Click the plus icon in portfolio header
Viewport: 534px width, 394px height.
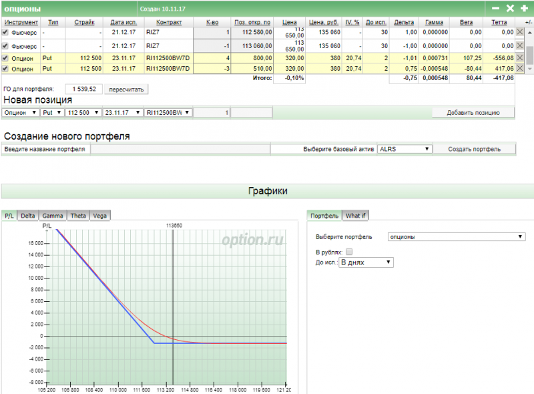tap(524, 9)
